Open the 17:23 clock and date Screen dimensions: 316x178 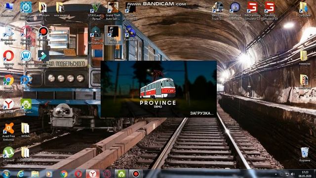tap(305, 174)
